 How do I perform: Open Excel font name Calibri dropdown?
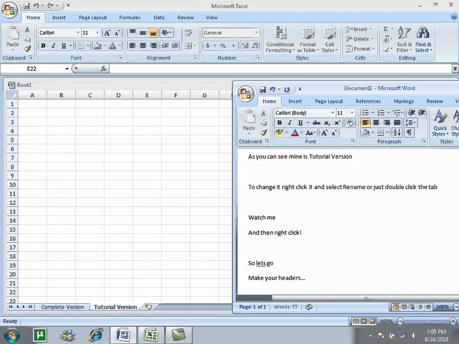pyautogui.click(x=78, y=33)
